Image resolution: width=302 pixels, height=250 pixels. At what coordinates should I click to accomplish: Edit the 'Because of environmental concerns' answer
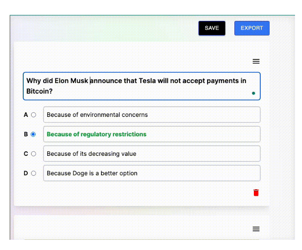[x=151, y=115]
